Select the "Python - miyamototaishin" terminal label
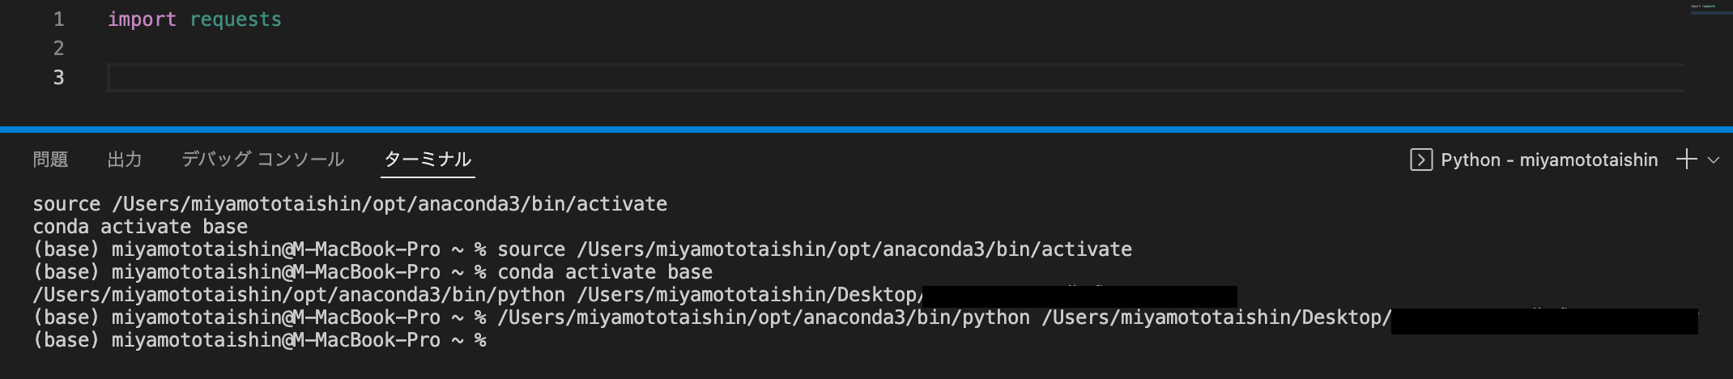This screenshot has width=1733, height=379. coord(1548,160)
